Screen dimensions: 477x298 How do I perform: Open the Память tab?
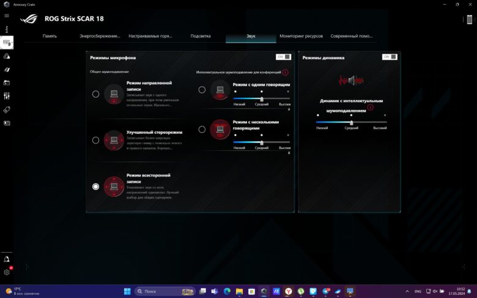click(x=50, y=36)
